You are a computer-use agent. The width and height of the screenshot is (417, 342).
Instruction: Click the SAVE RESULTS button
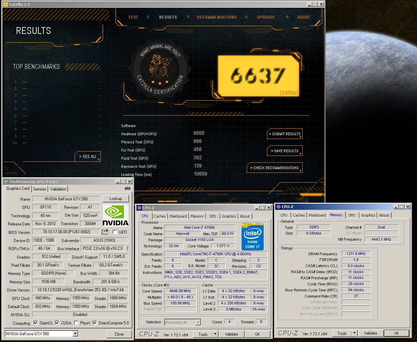pyautogui.click(x=285, y=151)
